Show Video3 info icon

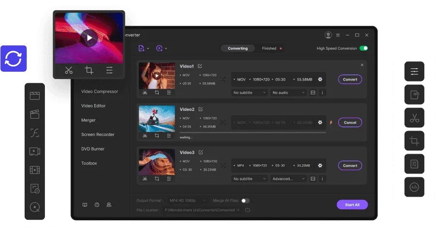322,179
